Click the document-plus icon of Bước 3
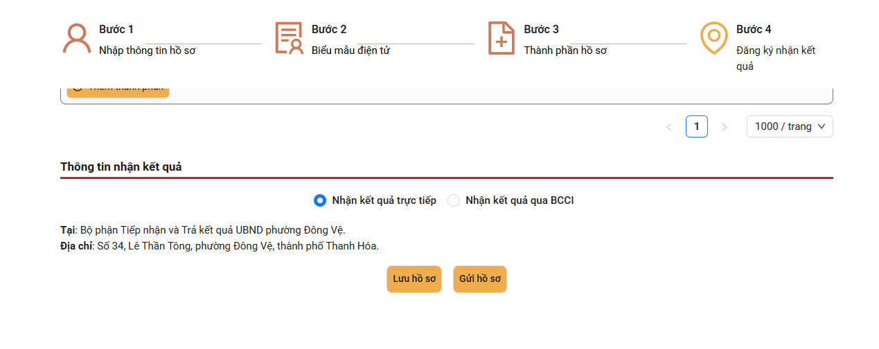The width and height of the screenshot is (879, 349). [x=501, y=38]
